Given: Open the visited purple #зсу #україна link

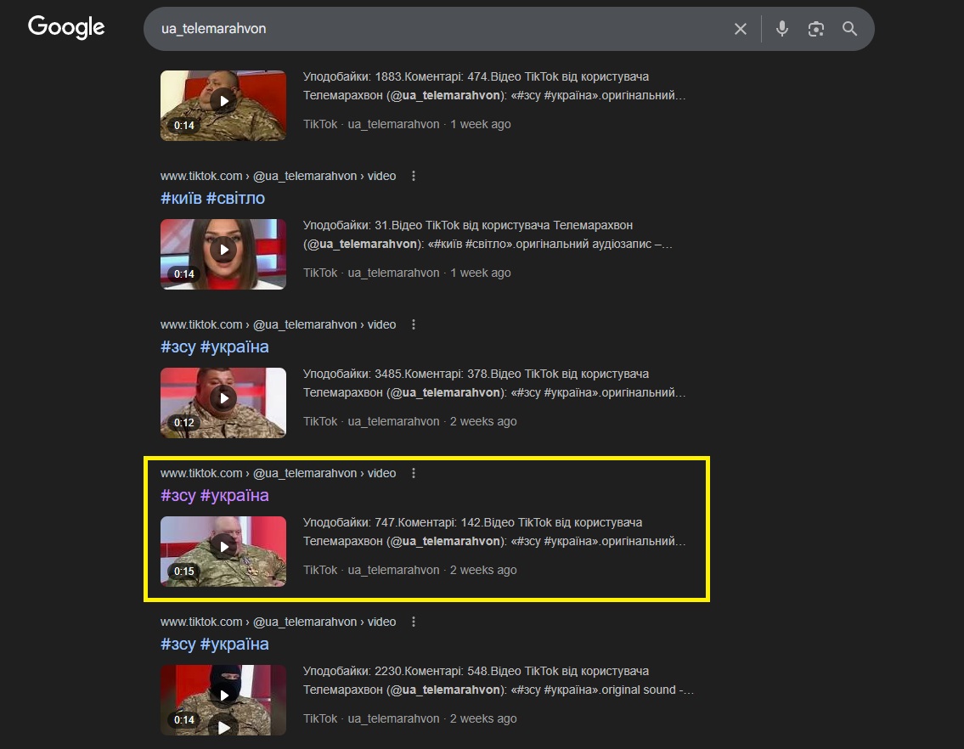Looking at the screenshot, I should [x=214, y=495].
